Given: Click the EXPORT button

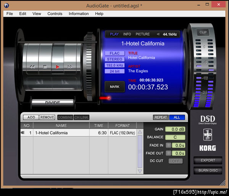Looking at the screenshot, I should [208, 160].
